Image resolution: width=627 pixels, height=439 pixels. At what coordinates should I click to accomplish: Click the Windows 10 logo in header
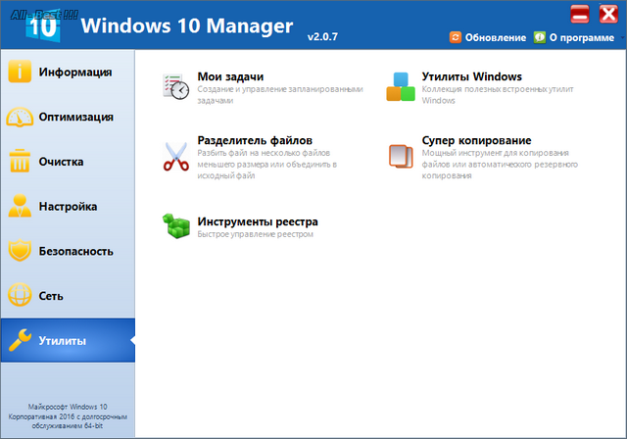(x=43, y=26)
